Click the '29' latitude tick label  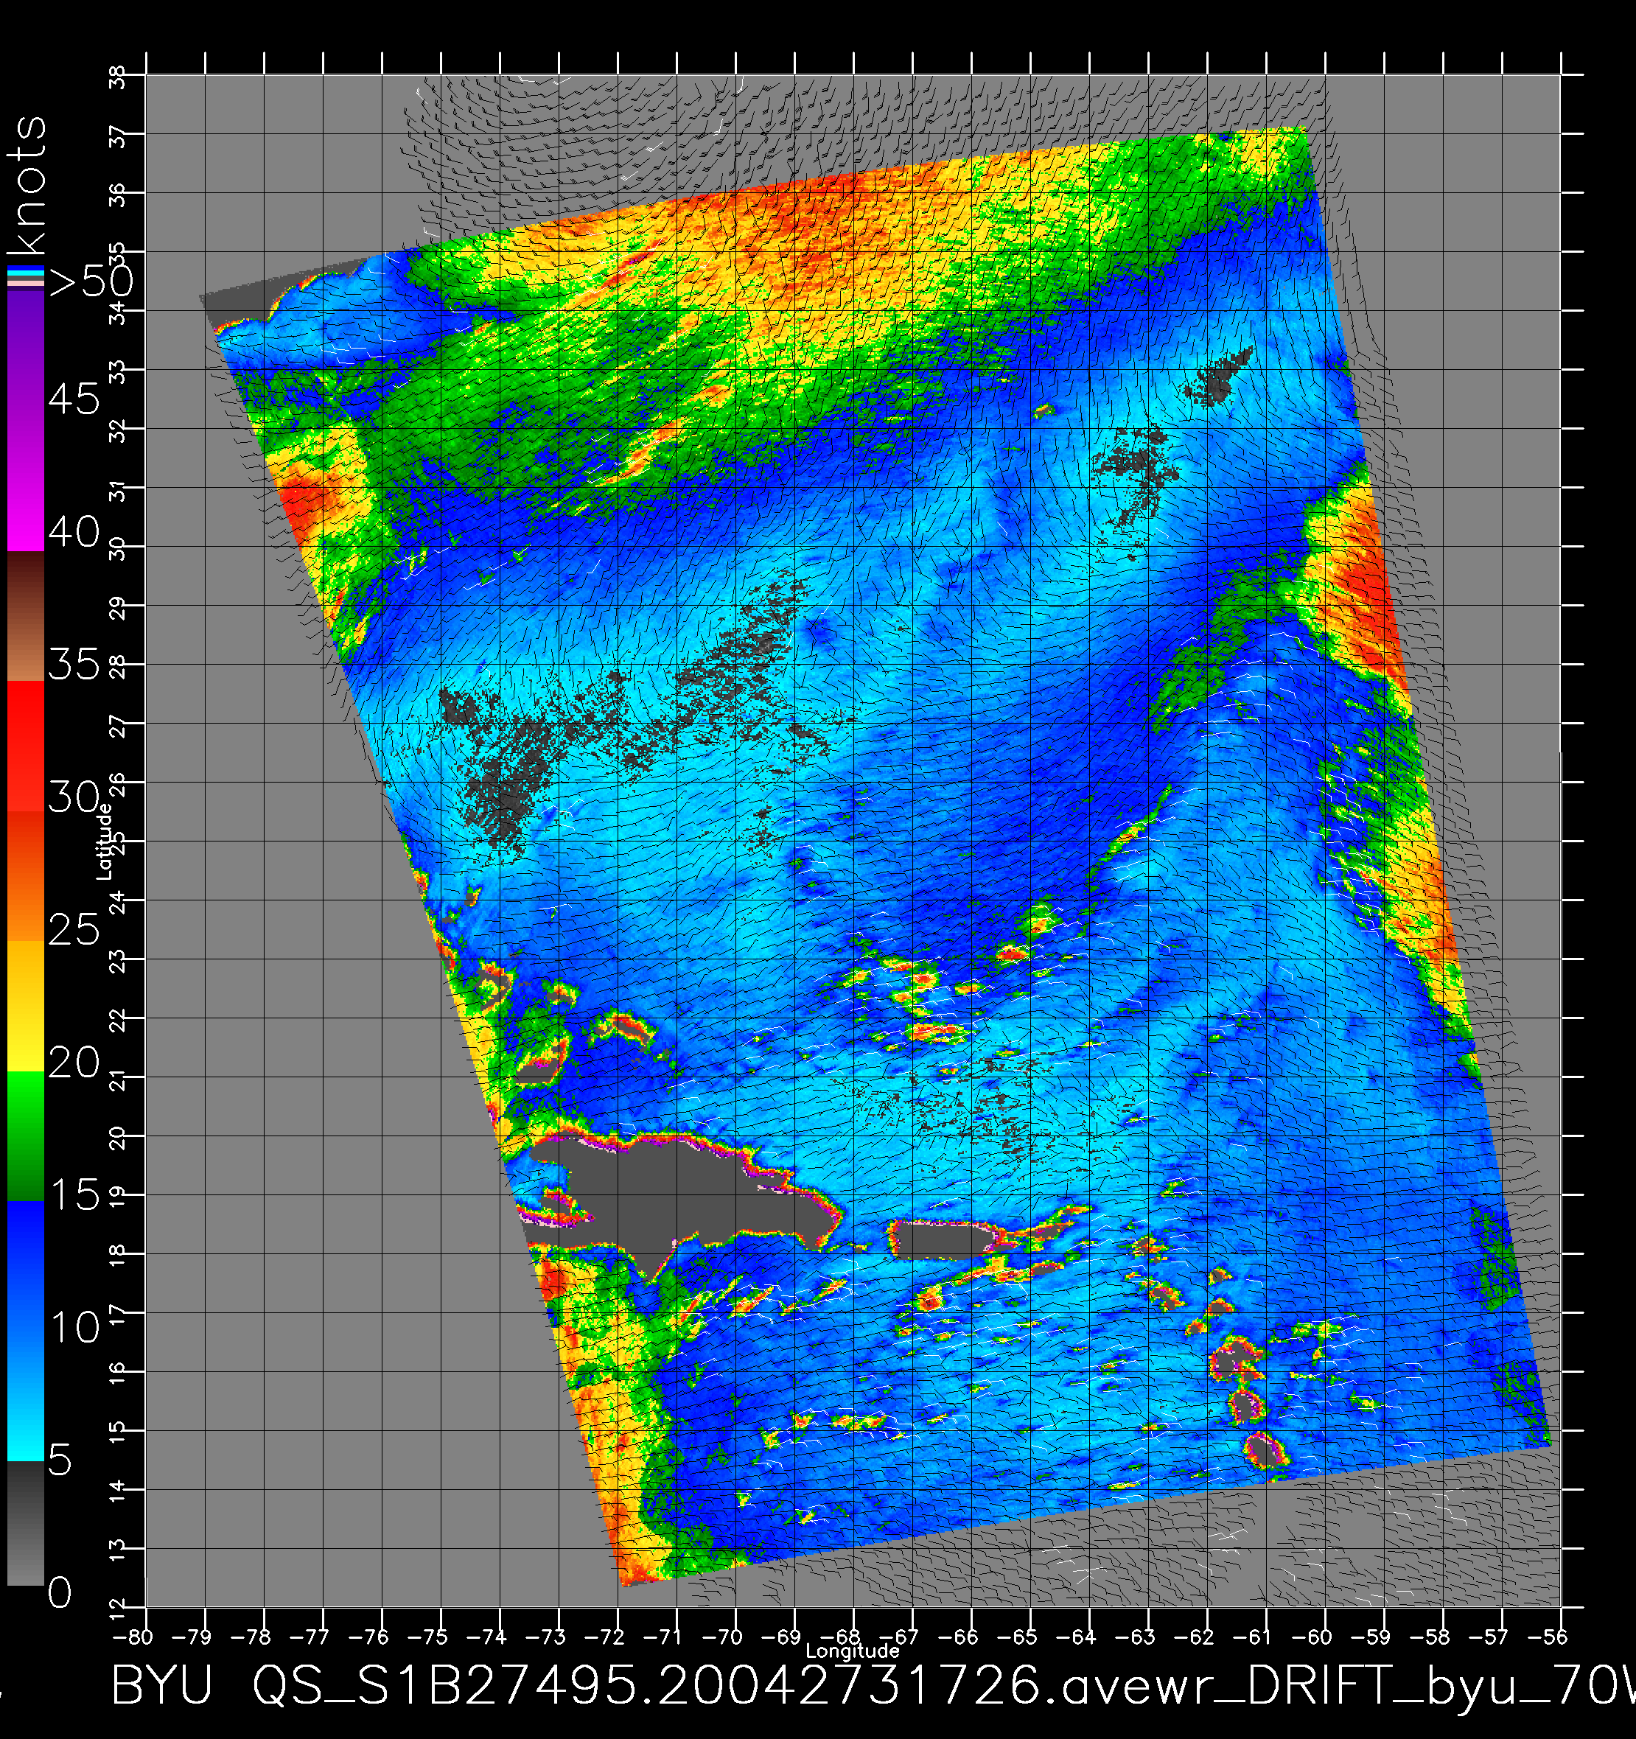point(118,609)
